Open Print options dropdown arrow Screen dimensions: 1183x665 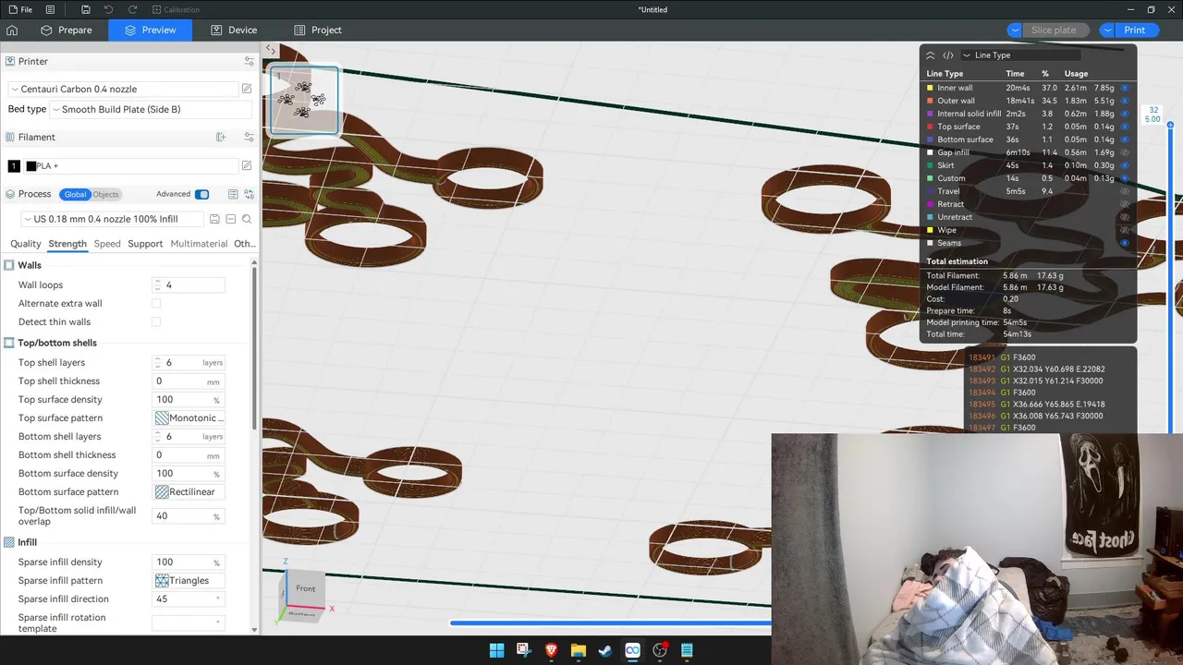click(1107, 30)
